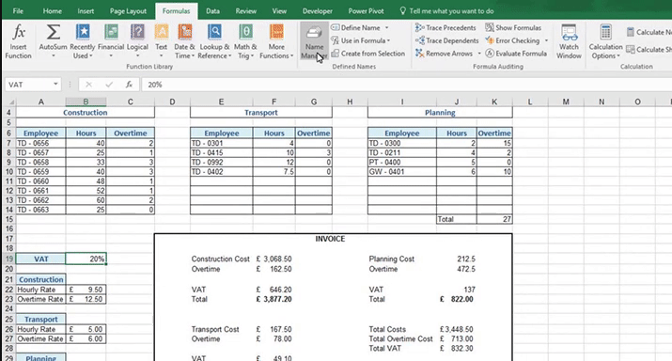Open the Lookup & Reference functions

point(214,41)
